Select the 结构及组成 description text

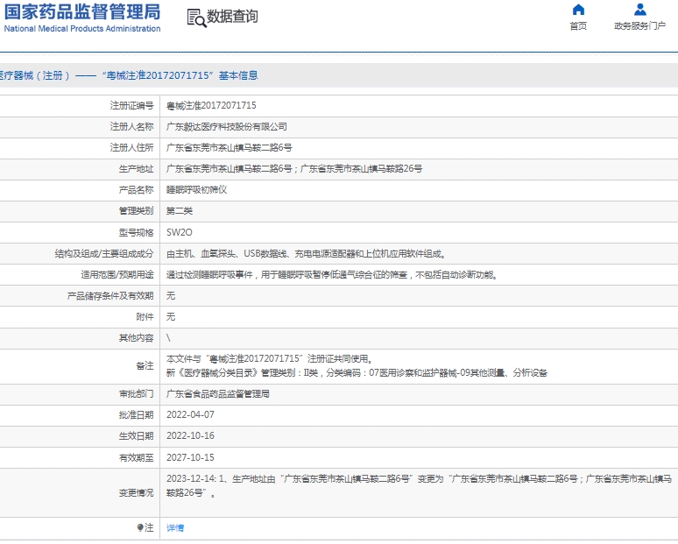coord(306,253)
